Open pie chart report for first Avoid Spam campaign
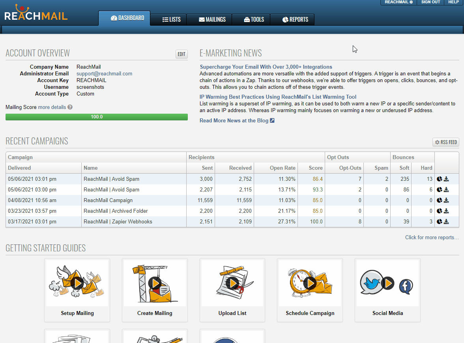This screenshot has width=464, height=343. pyautogui.click(x=440, y=179)
